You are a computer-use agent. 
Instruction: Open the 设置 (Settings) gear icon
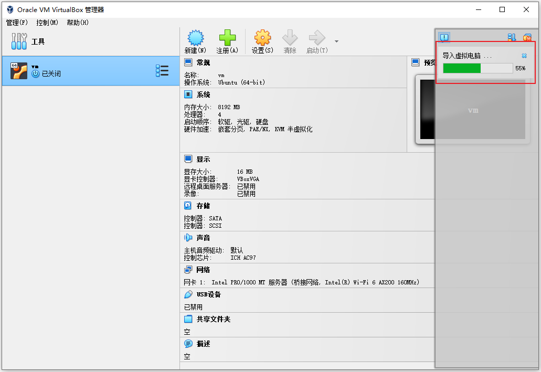pyautogui.click(x=262, y=37)
